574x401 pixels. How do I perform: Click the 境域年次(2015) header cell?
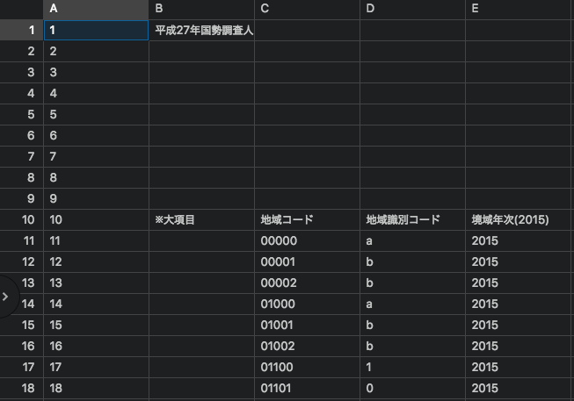point(518,219)
